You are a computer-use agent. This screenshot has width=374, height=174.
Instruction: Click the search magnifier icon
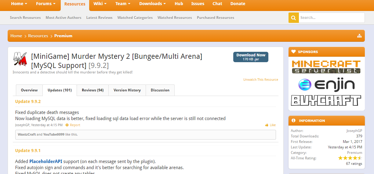point(293,18)
